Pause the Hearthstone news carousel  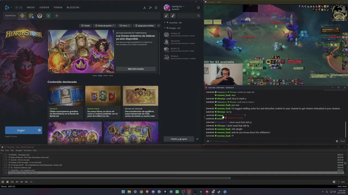click(50, 71)
